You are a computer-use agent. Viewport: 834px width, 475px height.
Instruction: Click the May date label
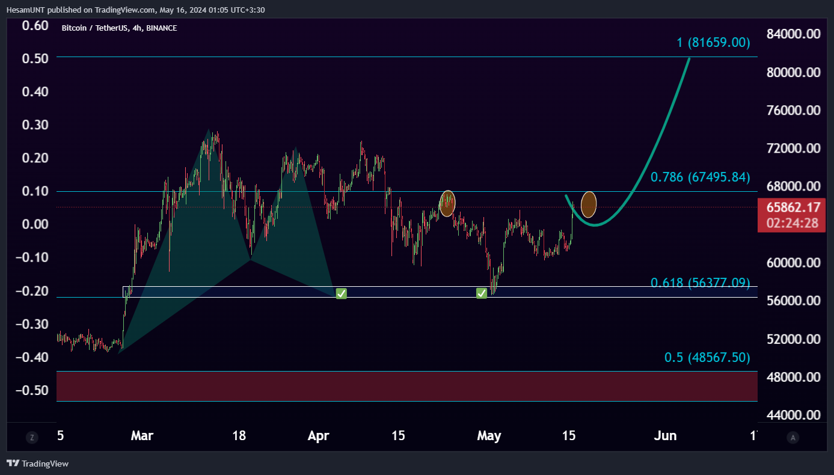pos(489,435)
